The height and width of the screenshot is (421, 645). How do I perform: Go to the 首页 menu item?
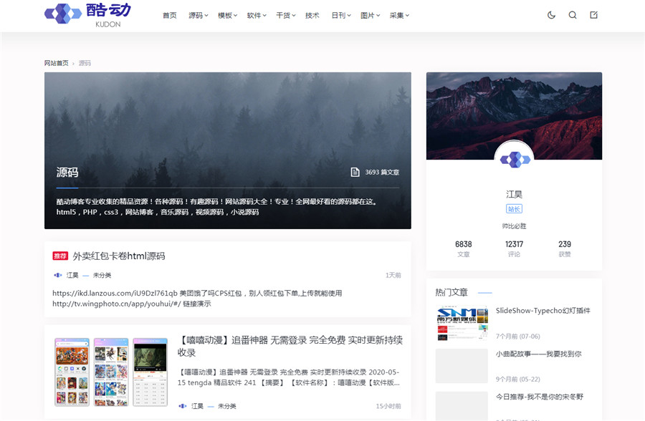coord(169,15)
